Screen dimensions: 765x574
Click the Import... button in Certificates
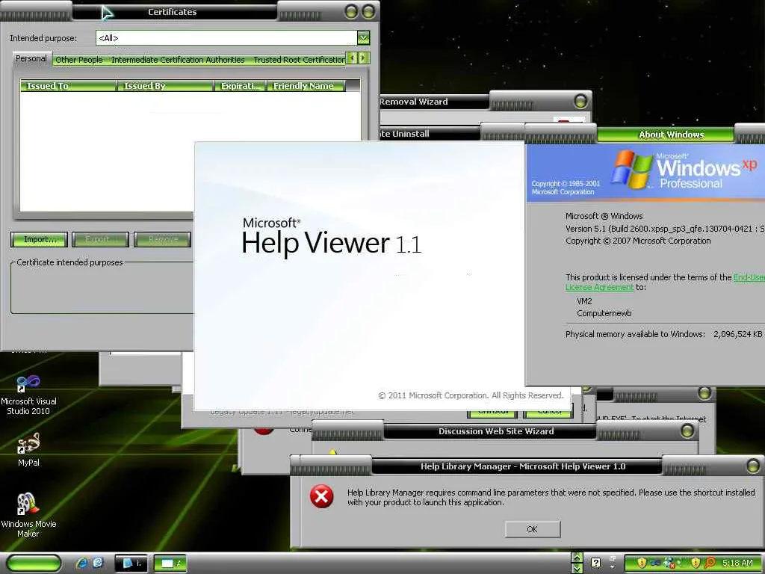coord(40,239)
